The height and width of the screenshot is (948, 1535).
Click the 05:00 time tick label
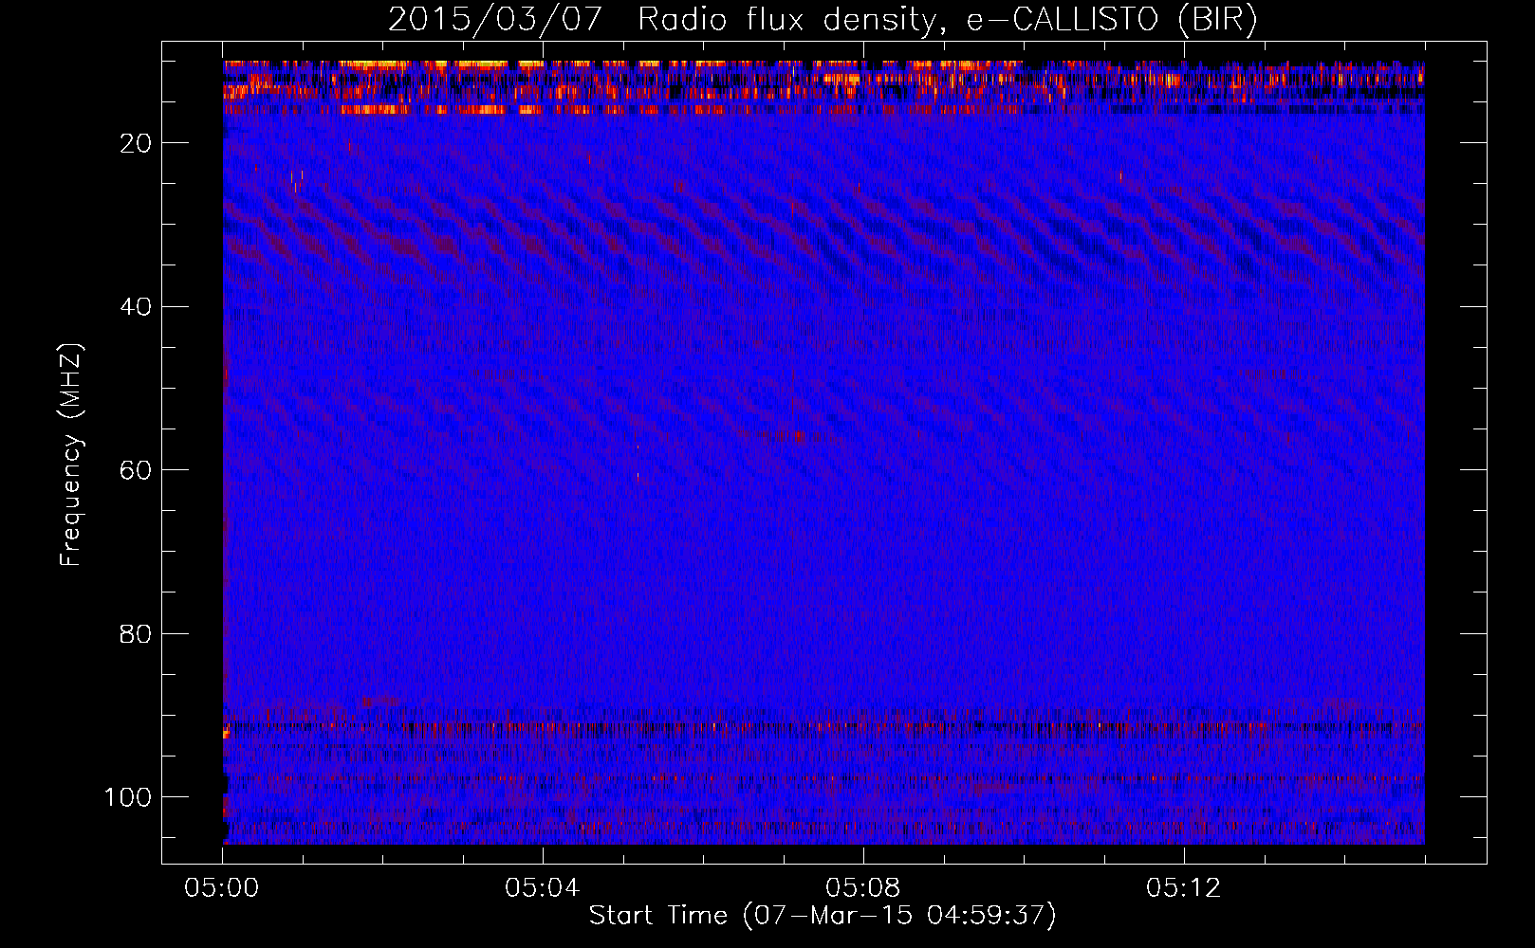tap(222, 888)
